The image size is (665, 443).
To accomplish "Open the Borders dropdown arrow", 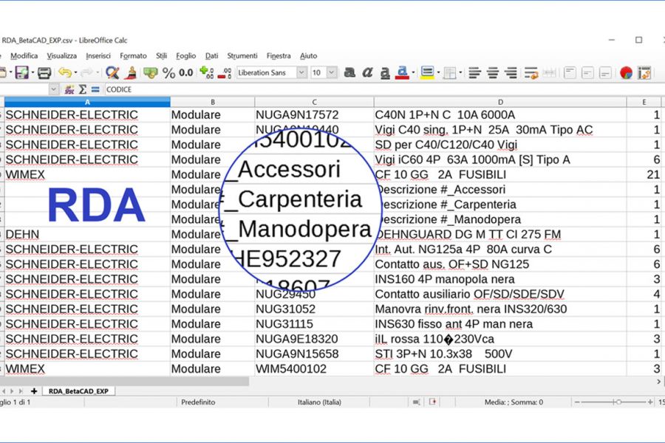I will [460, 73].
